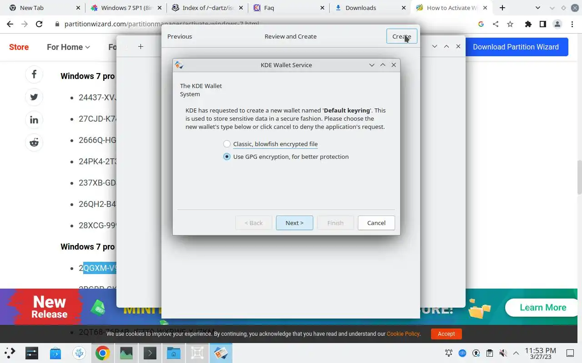This screenshot has width=582, height=363.
Task: Click Learn More on banner
Action: click(543, 308)
